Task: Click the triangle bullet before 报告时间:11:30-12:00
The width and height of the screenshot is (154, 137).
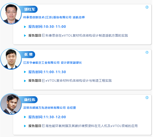Action: 25,117
